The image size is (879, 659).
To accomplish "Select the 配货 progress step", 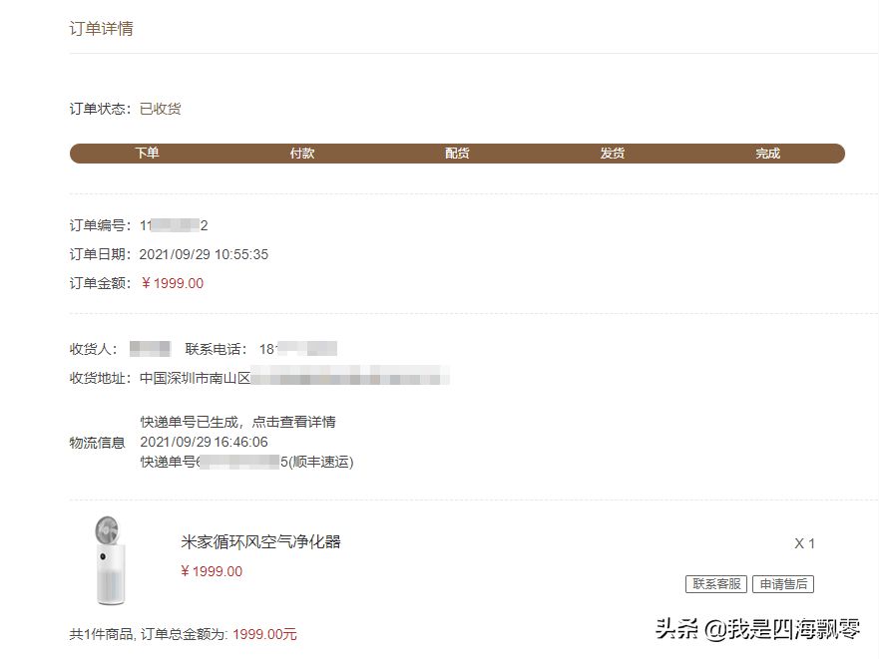I will point(457,153).
